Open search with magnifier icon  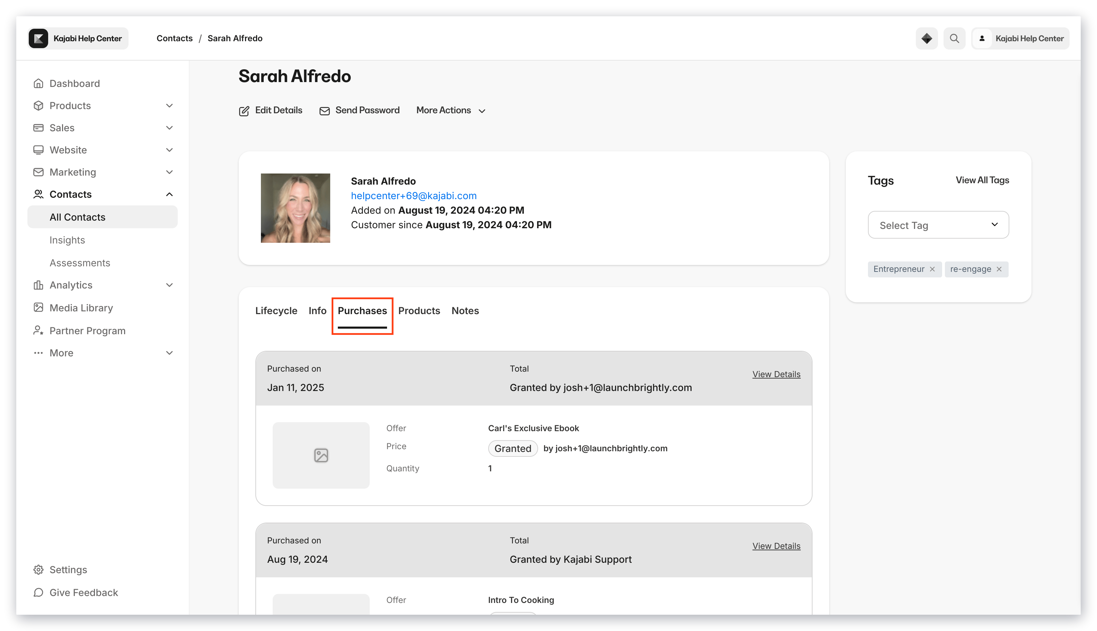954,38
